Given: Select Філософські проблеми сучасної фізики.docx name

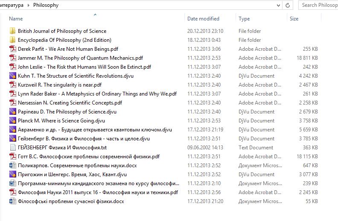Looking at the screenshot, I should pyautogui.click(x=71, y=202).
